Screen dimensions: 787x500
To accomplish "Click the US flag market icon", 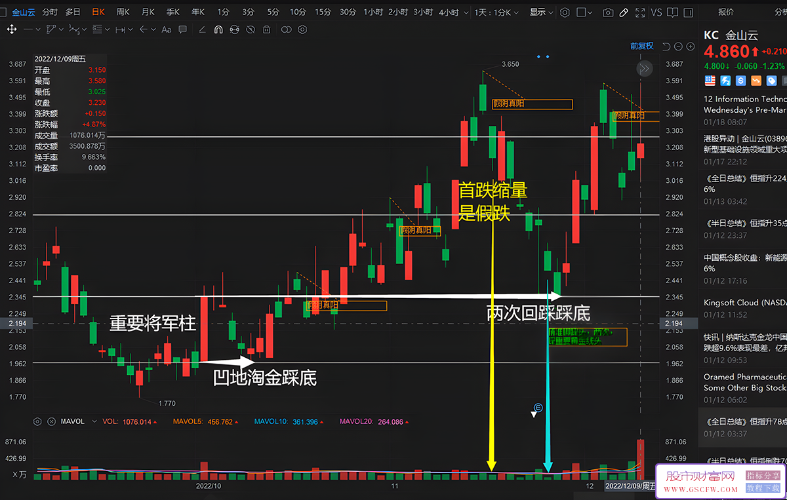I will tap(710, 80).
